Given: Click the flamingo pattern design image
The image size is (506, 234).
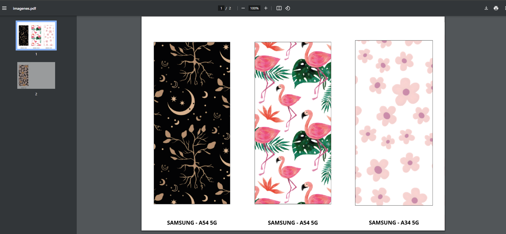Looking at the screenshot, I should pos(293,123).
